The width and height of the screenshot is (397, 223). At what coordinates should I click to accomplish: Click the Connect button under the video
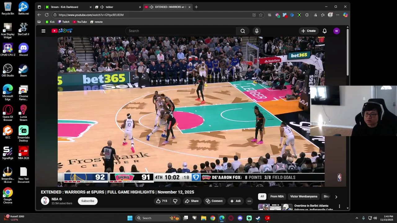click(x=214, y=201)
